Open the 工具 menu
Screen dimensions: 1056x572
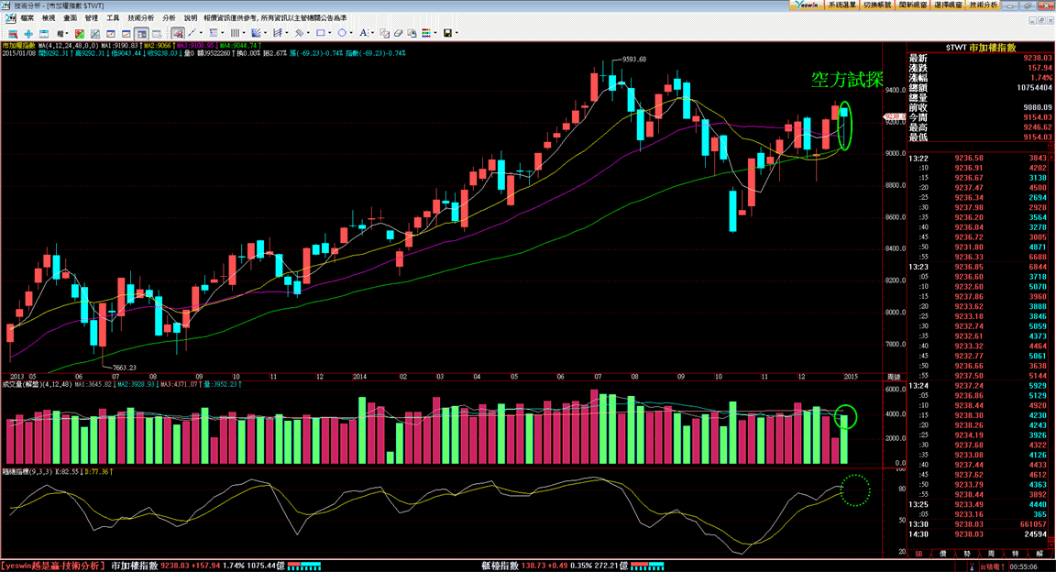pyautogui.click(x=113, y=18)
